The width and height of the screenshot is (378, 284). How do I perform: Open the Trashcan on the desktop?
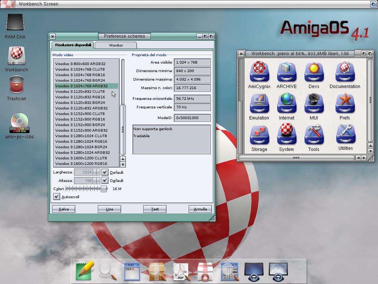pos(17,85)
